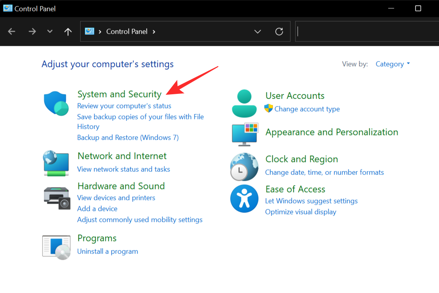Open recent locations chevron beside forward arrow
The image size is (439, 293).
click(x=50, y=31)
